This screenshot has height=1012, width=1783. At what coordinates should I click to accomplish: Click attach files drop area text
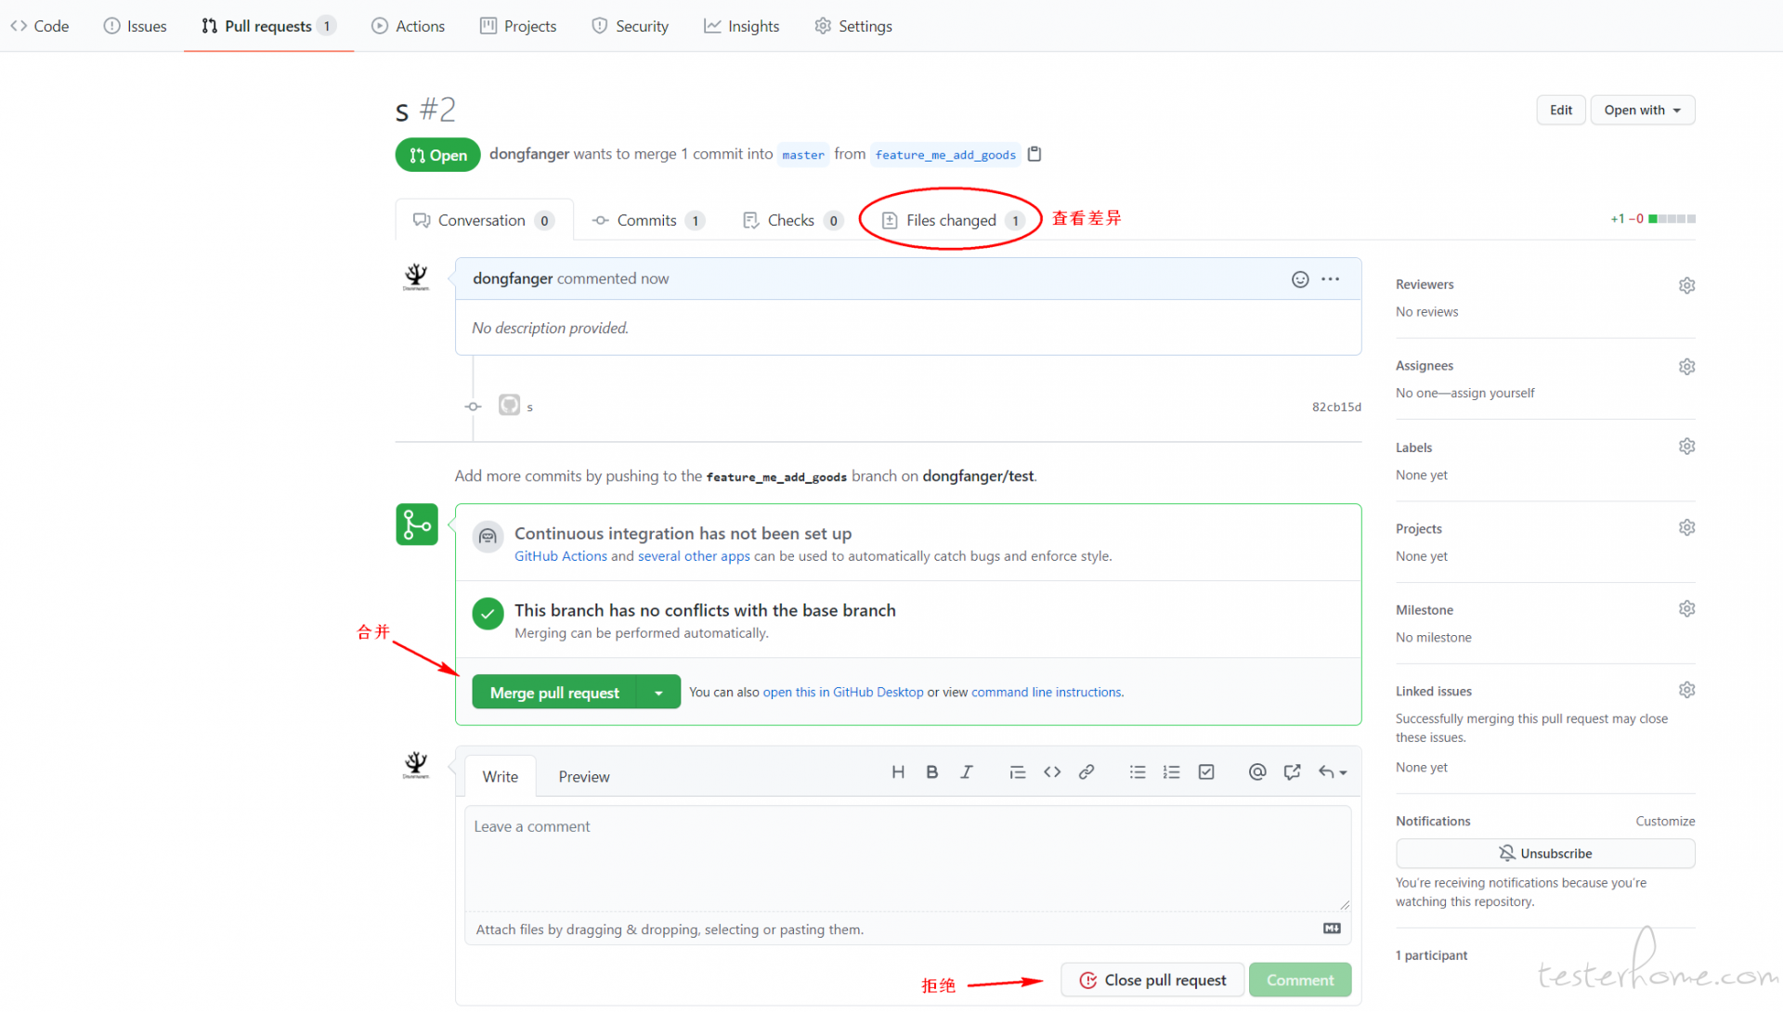670,929
